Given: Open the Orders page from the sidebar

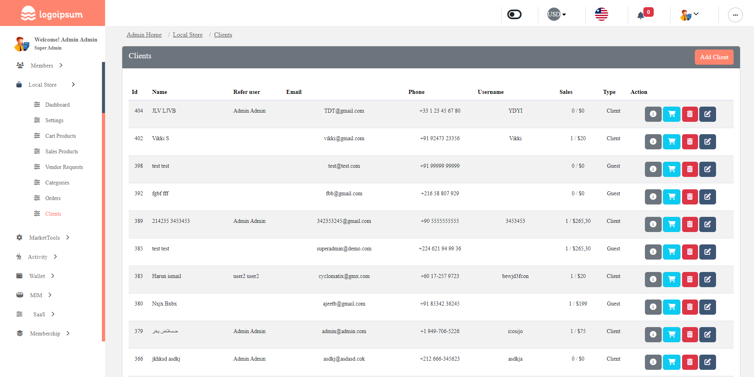Looking at the screenshot, I should coord(52,198).
